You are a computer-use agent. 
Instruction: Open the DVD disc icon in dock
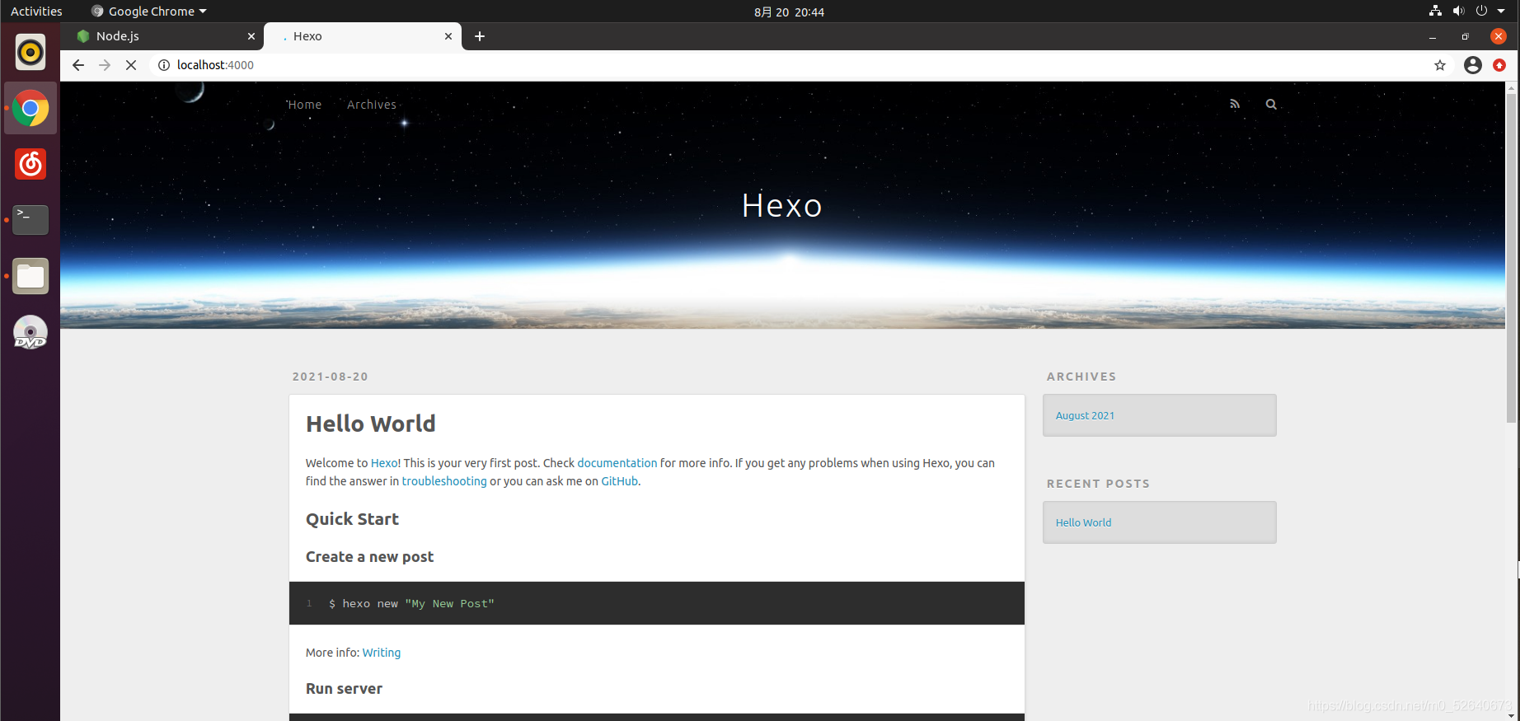[x=30, y=332]
